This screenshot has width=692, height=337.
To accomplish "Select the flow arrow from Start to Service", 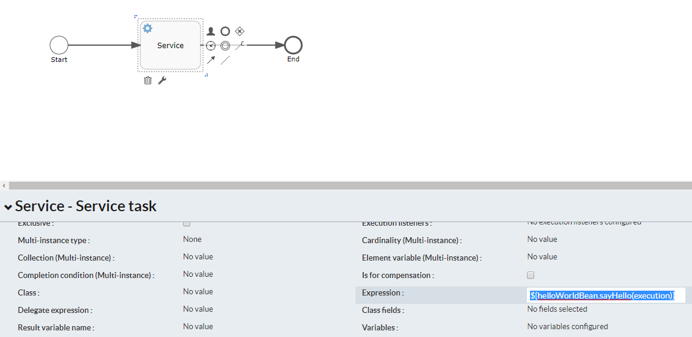I will [x=104, y=45].
